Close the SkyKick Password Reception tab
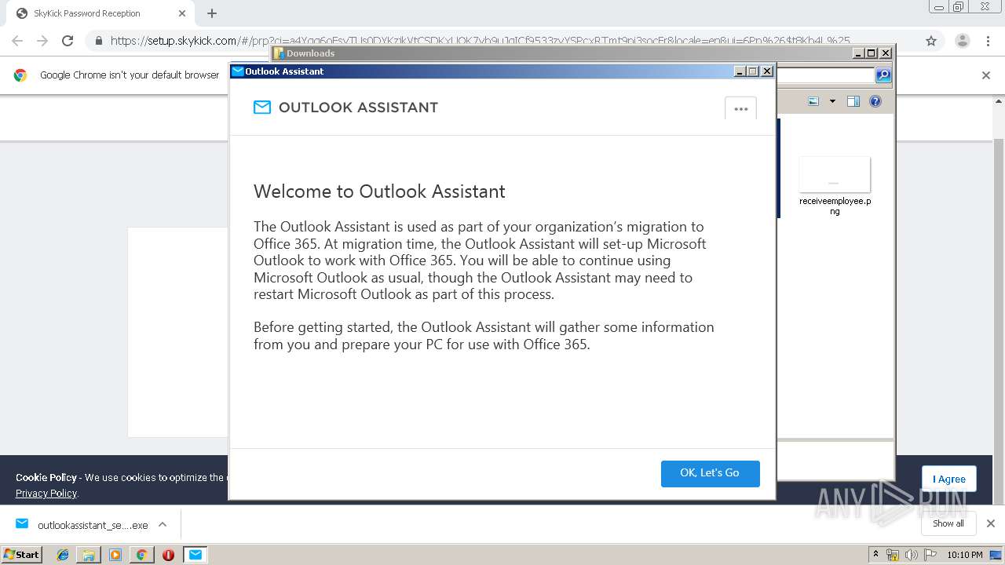This screenshot has width=1005, height=565. [x=181, y=13]
